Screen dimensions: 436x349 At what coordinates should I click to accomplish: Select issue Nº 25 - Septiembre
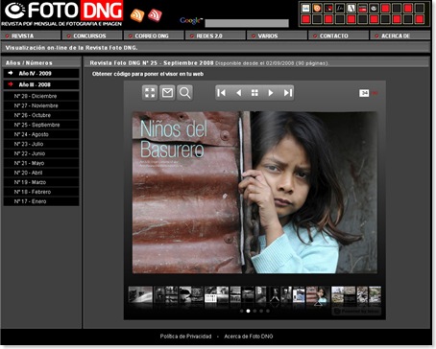(41, 125)
